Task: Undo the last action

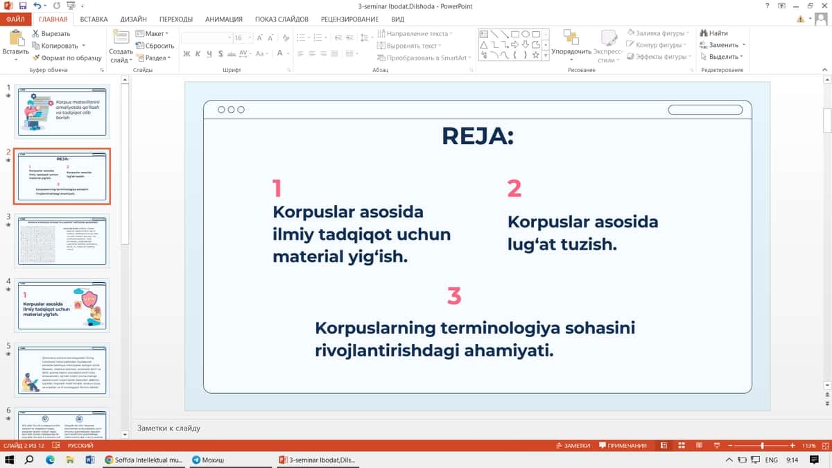Action: pos(36,6)
